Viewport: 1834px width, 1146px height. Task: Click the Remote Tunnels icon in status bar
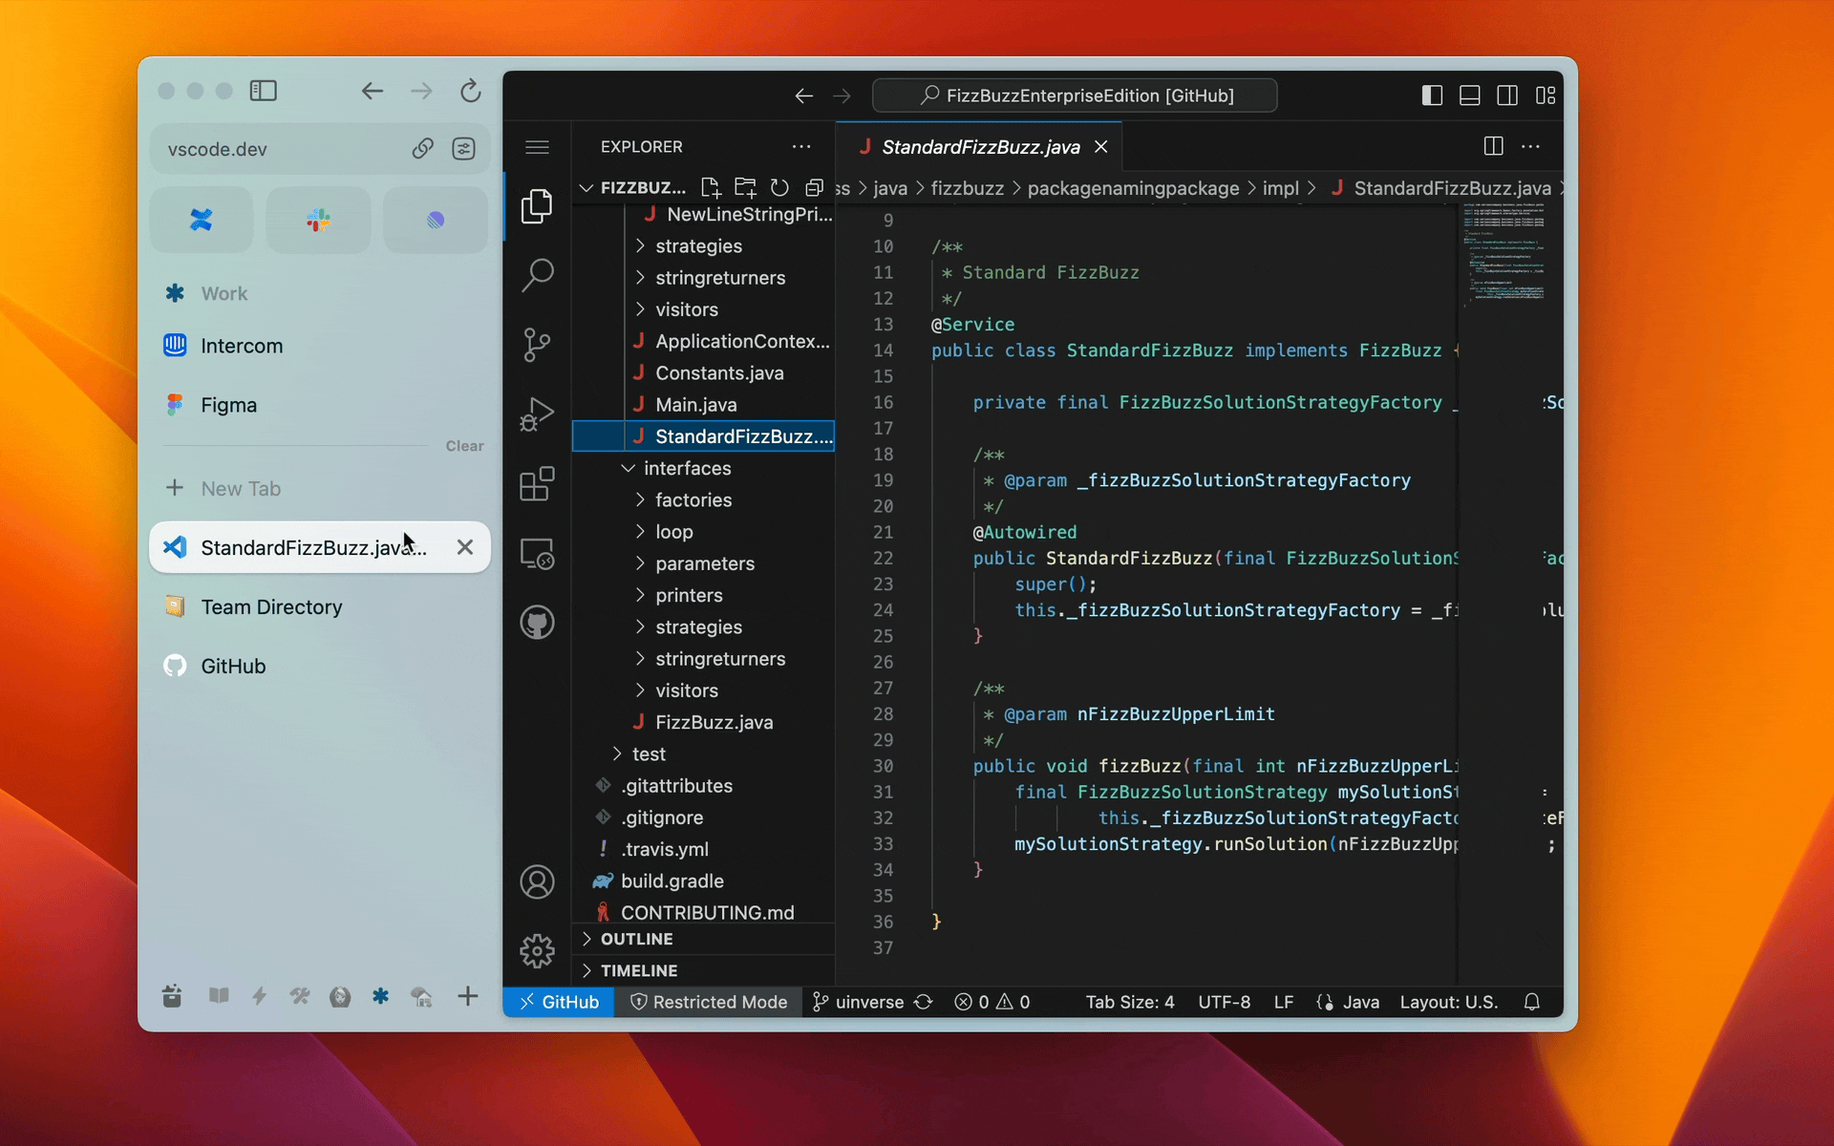(x=555, y=1001)
